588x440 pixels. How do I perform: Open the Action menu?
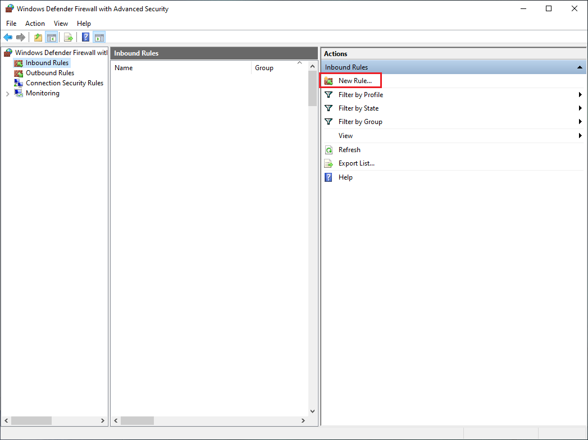coord(35,23)
